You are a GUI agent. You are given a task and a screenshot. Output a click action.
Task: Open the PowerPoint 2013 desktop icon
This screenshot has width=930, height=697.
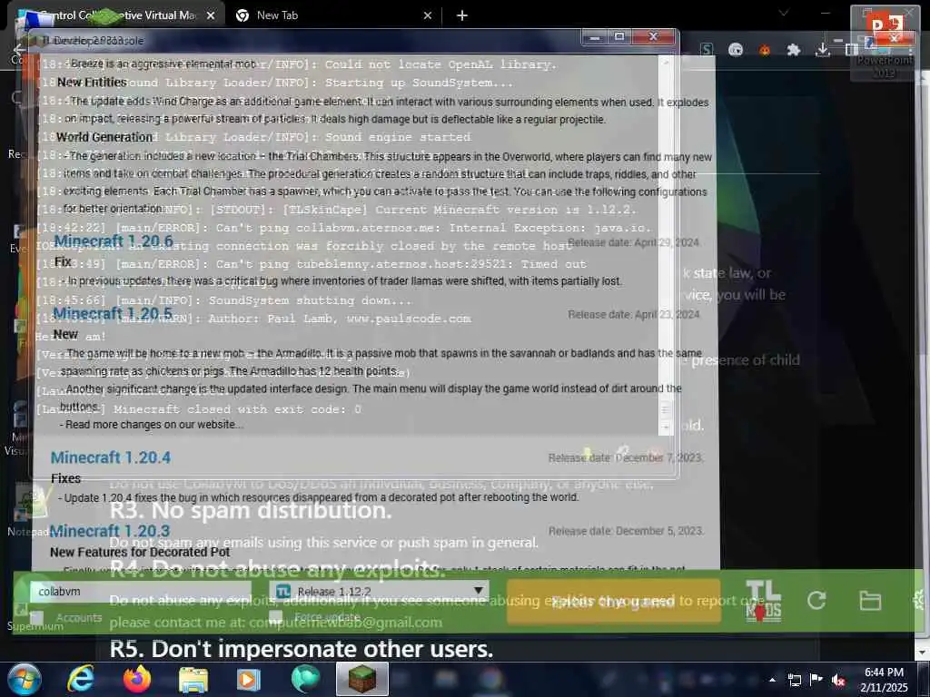pyautogui.click(x=884, y=44)
